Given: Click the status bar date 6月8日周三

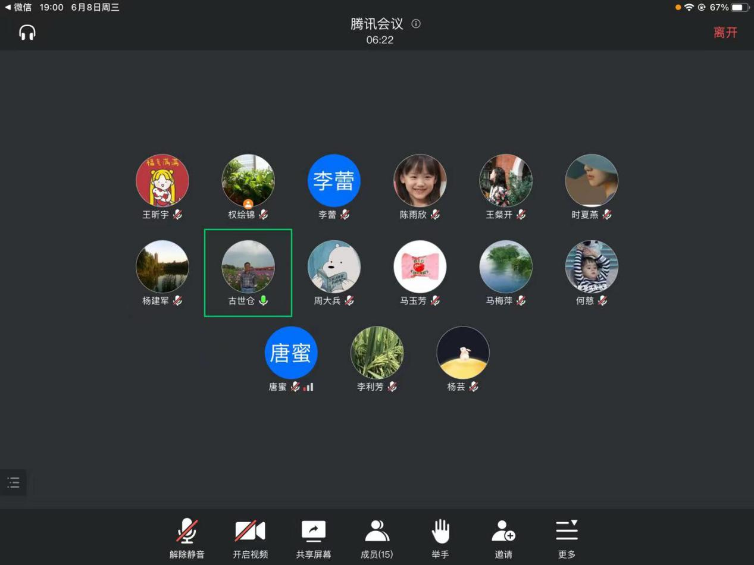Looking at the screenshot, I should (x=95, y=7).
